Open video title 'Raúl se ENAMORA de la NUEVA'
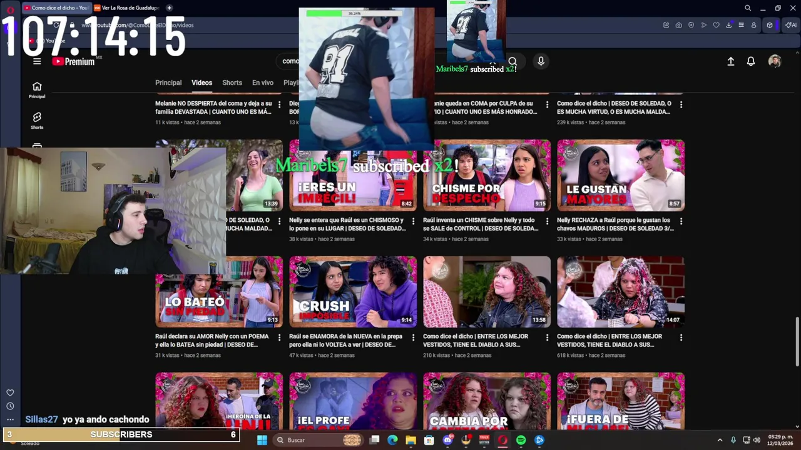801x450 pixels. pyautogui.click(x=347, y=341)
